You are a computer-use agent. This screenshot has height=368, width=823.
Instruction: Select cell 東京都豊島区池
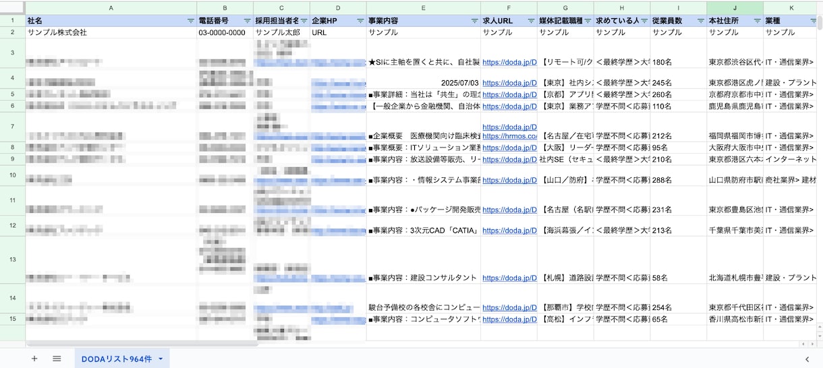click(735, 201)
